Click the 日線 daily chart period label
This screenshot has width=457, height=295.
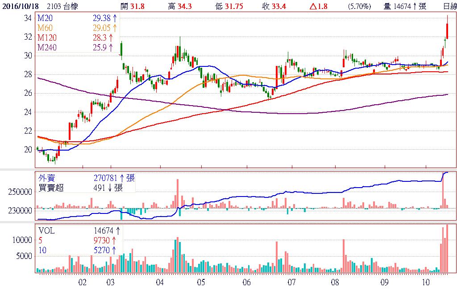(449, 6)
